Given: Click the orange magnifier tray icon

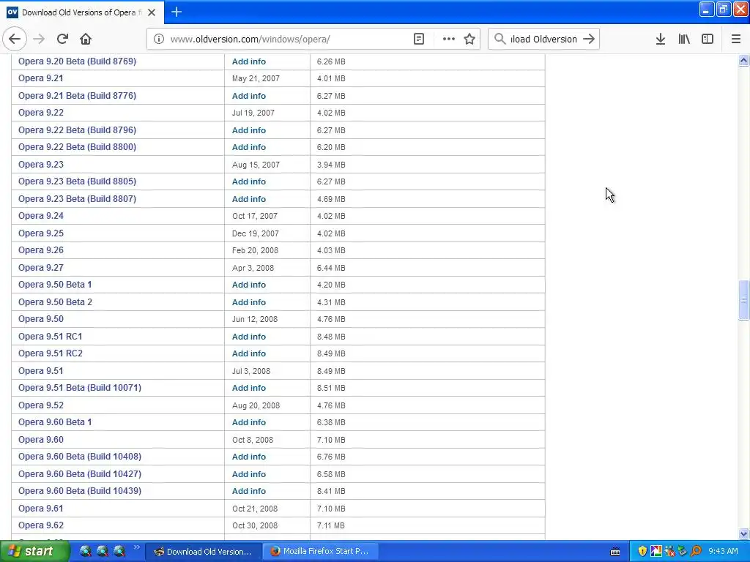Looking at the screenshot, I should coord(696,552).
